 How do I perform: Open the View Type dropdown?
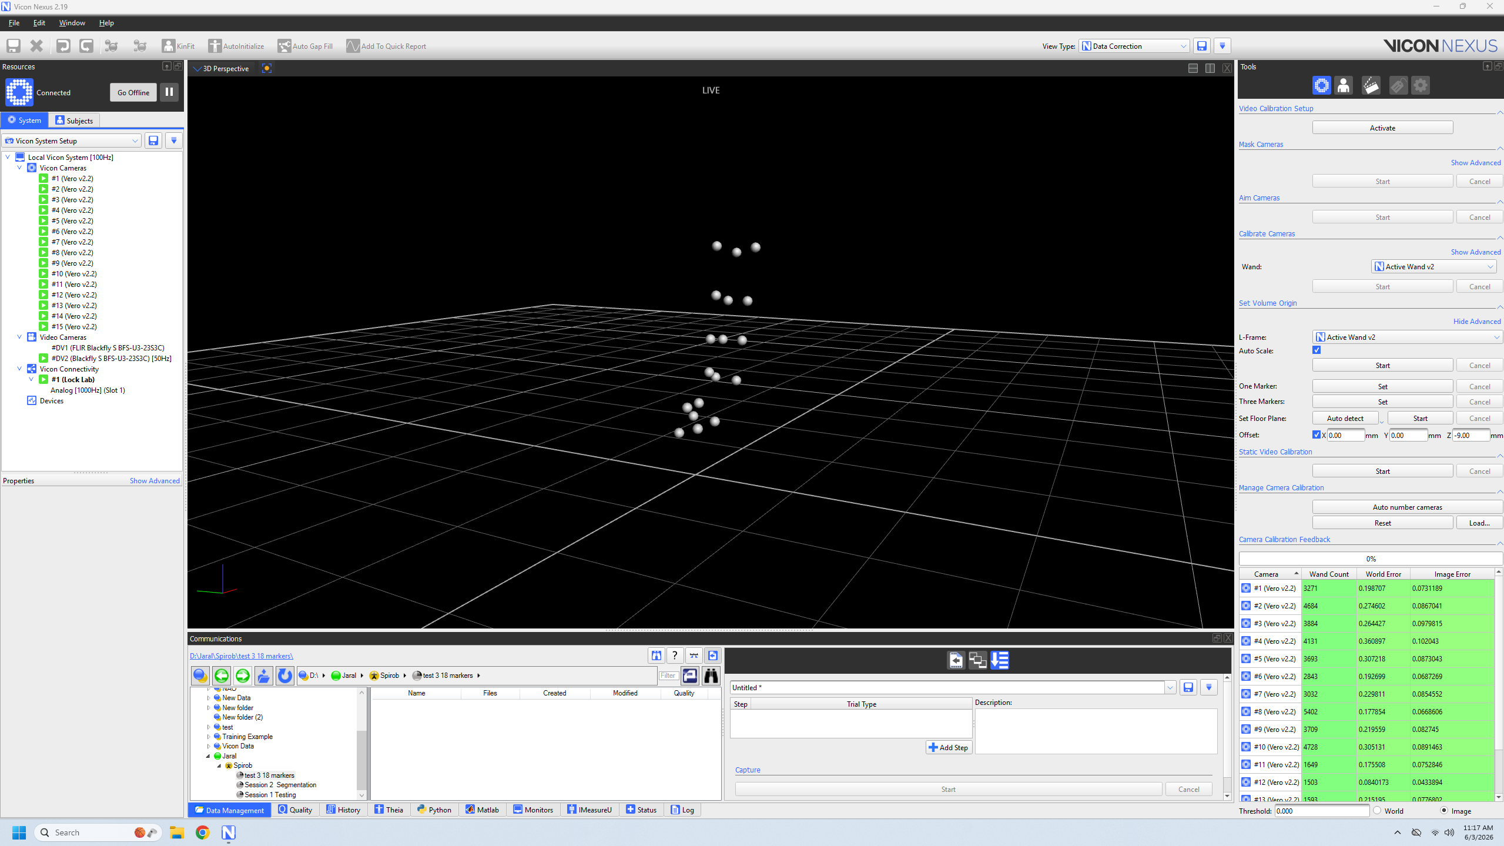point(1134,46)
